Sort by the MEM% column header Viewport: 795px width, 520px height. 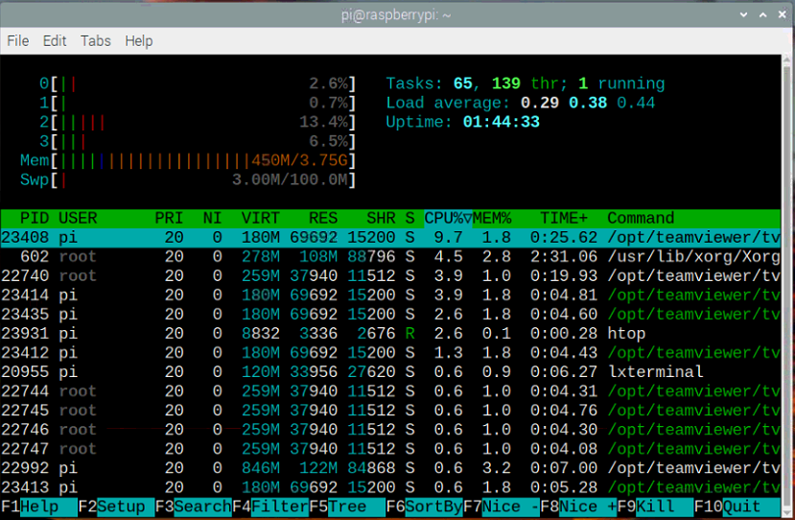492,218
